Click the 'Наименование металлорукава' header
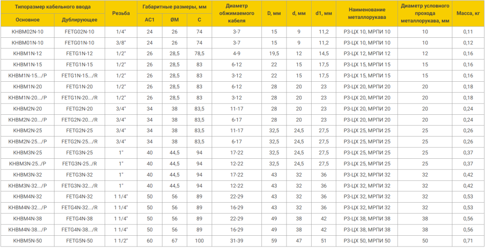 (x=367, y=13)
